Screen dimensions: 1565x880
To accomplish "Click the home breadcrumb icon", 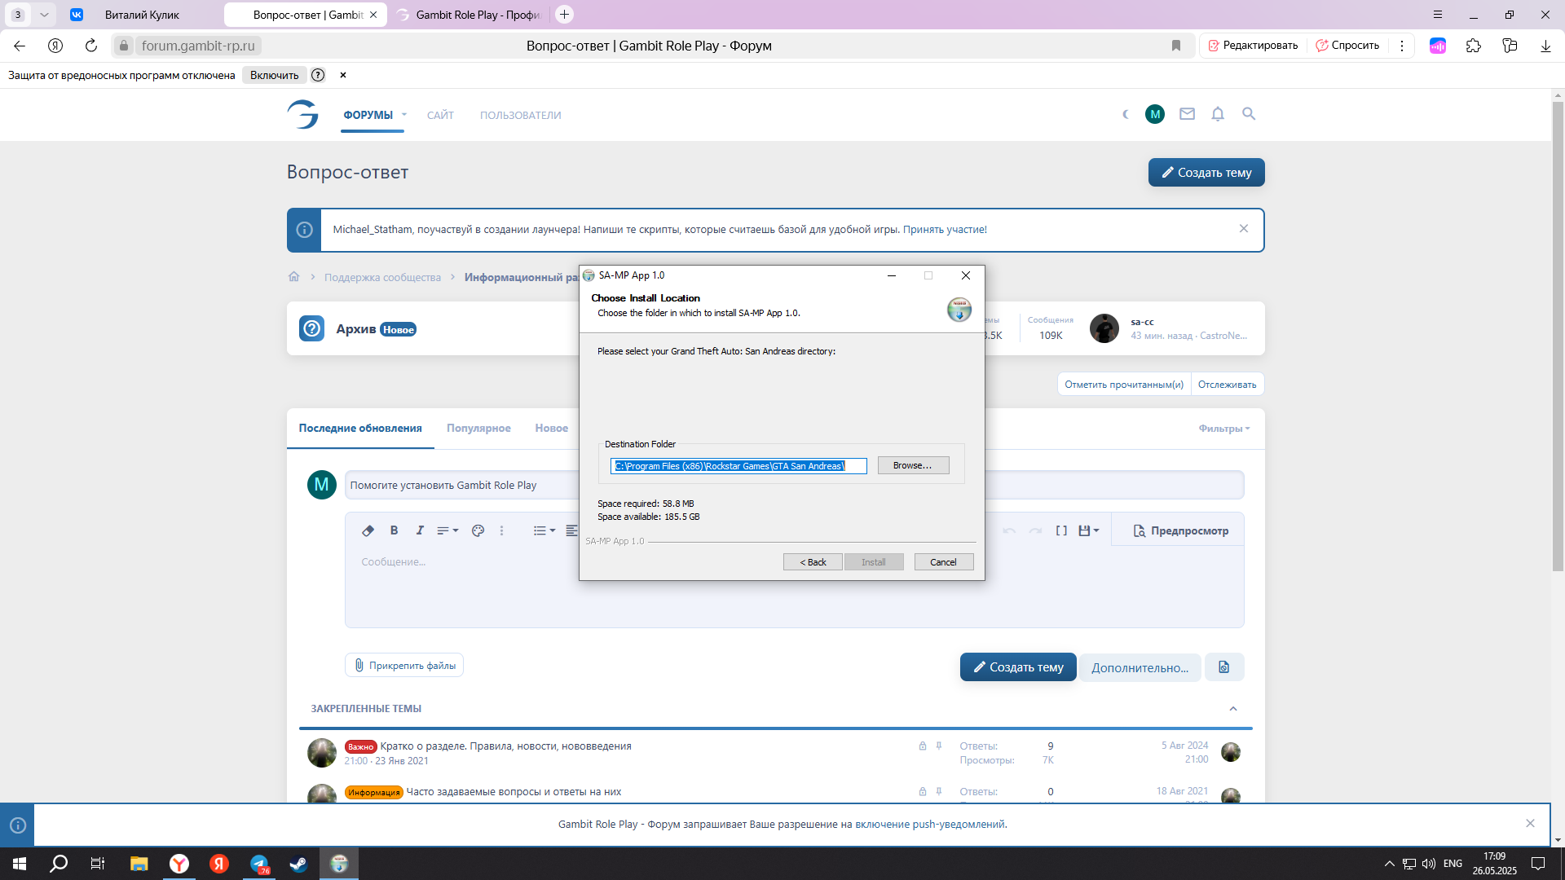I will [x=294, y=277].
